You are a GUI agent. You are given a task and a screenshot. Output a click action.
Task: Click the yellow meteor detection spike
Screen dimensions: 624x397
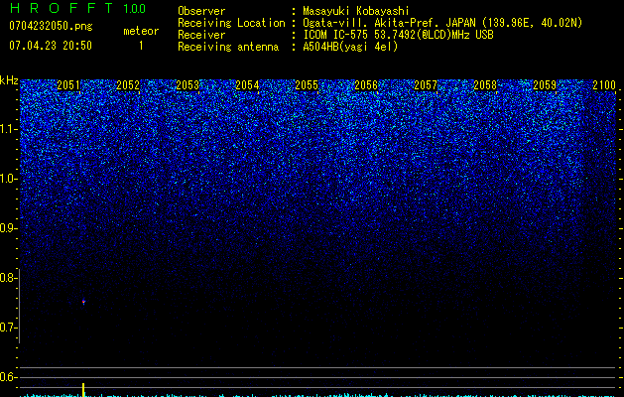[83, 390]
